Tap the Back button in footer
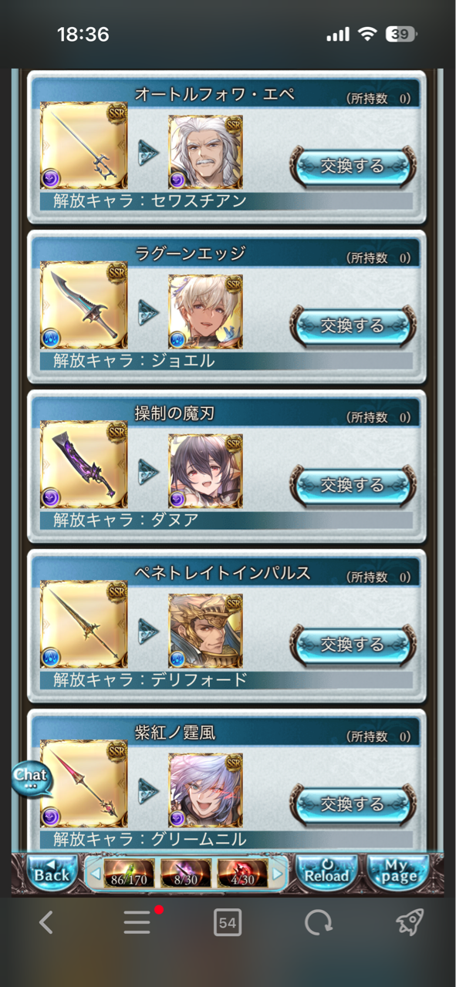Viewport: 456px width, 987px height. [51, 873]
